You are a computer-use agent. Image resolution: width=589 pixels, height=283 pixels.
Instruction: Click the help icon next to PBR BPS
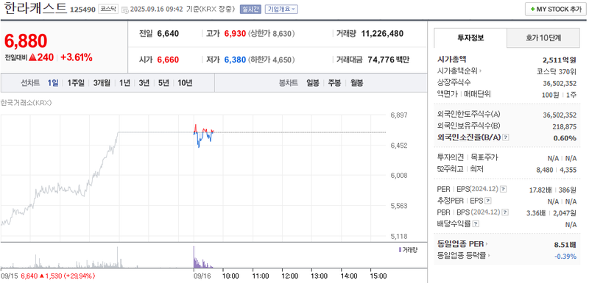[506, 212]
